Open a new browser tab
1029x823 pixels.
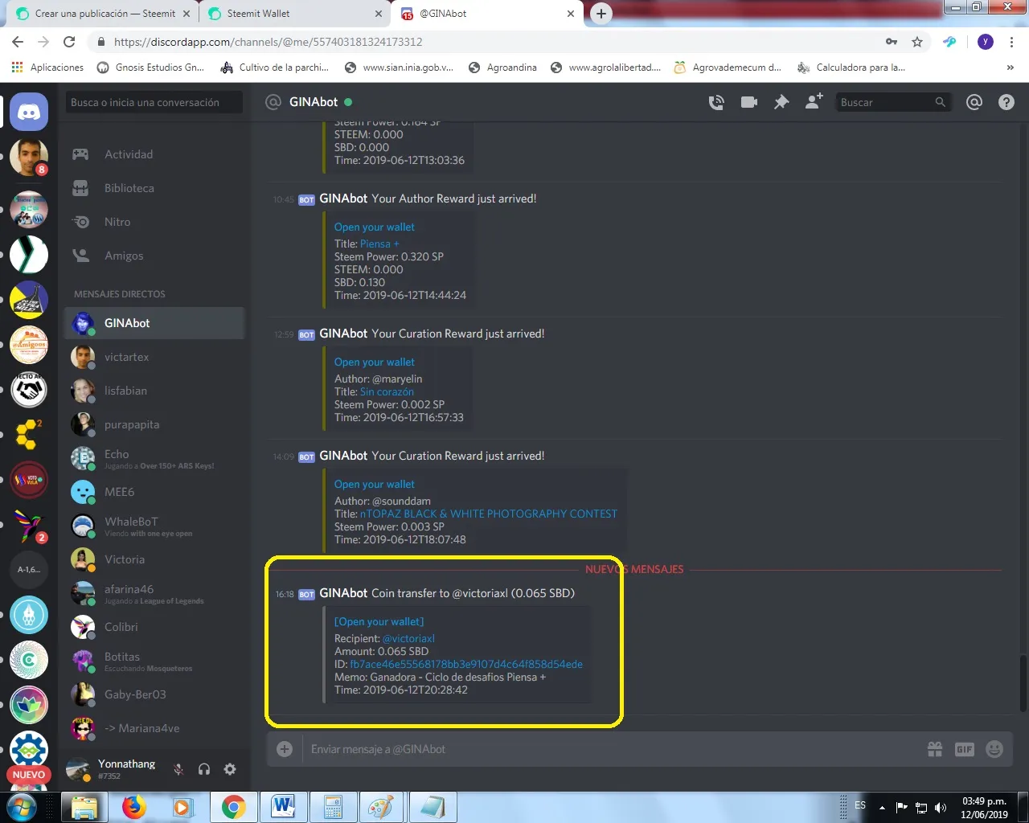(x=601, y=14)
